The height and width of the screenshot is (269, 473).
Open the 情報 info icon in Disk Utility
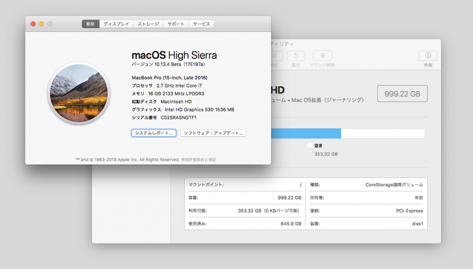point(428,55)
